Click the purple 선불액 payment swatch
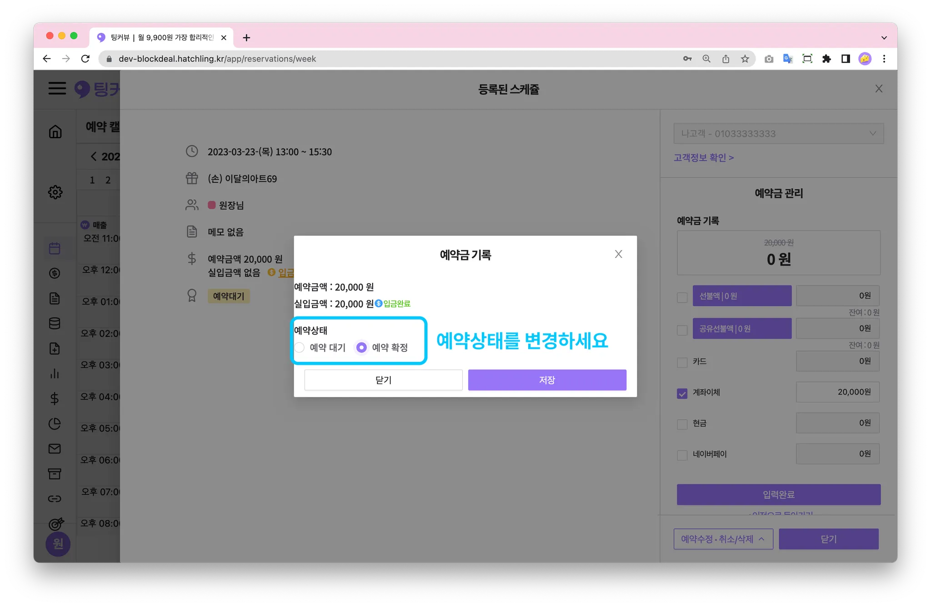Image resolution: width=931 pixels, height=607 pixels. [x=741, y=296]
